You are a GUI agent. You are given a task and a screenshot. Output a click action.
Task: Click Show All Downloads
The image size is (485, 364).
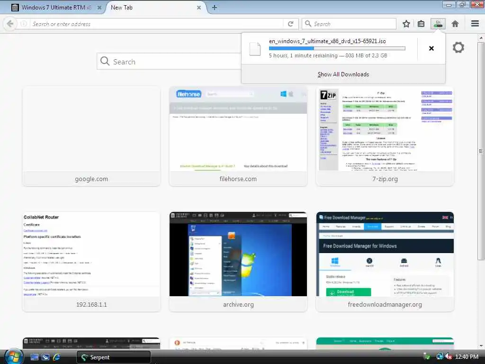(343, 74)
